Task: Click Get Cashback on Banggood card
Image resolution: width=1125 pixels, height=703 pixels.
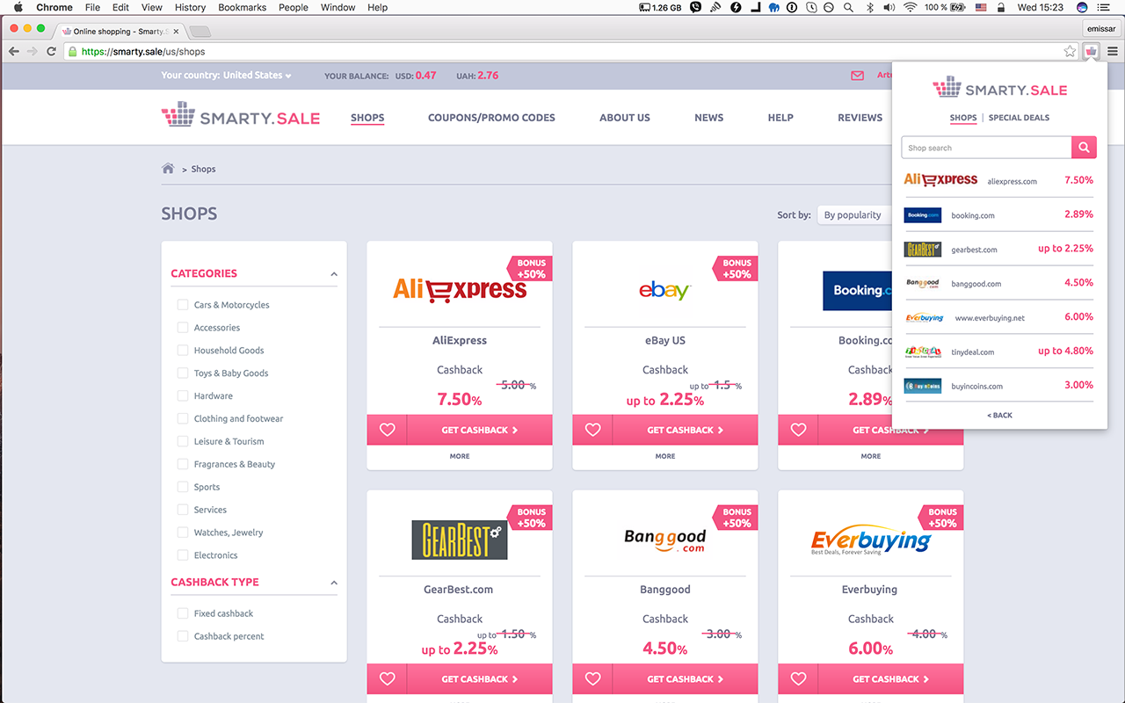Action: point(686,678)
